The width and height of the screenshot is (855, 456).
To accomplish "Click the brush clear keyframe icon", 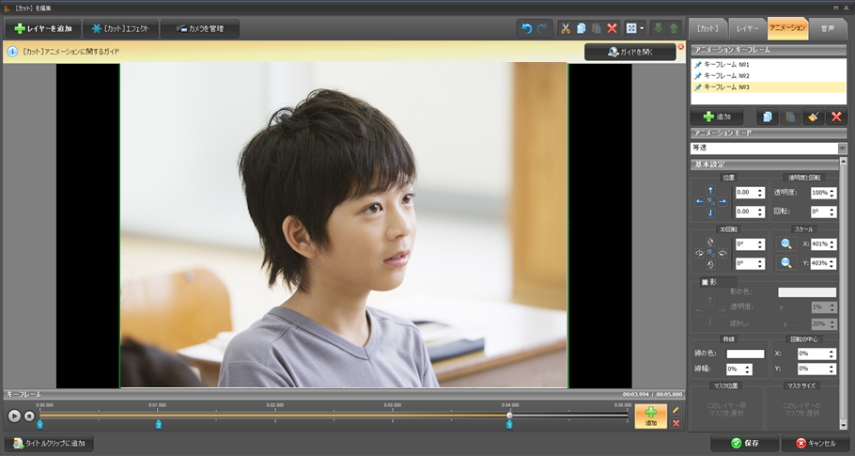I will pos(813,117).
